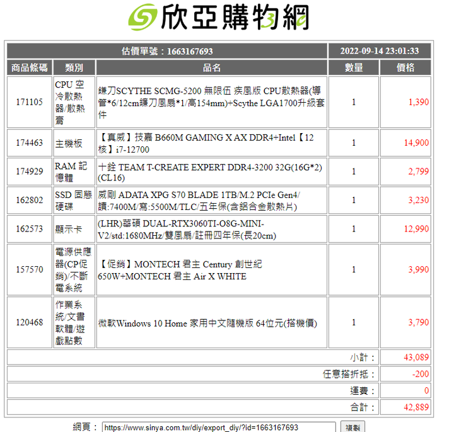Click the 類別 column header
Screen dimensions: 454x432
(x=74, y=67)
